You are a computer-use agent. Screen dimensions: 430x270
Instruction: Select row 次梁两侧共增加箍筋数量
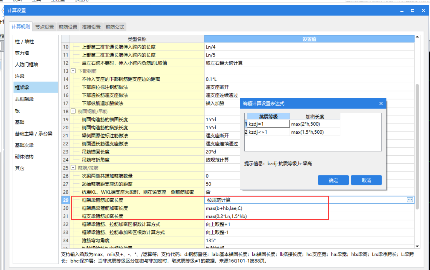[137, 176]
